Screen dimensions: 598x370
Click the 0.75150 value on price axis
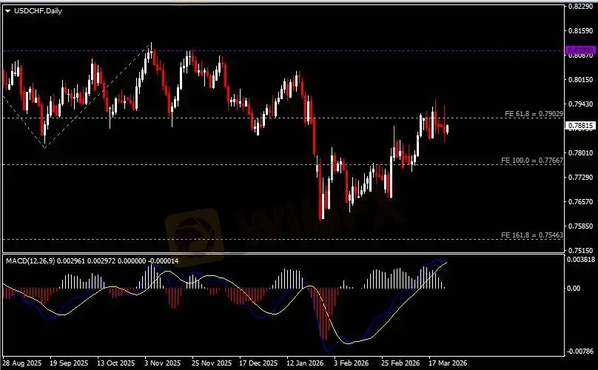(580, 251)
